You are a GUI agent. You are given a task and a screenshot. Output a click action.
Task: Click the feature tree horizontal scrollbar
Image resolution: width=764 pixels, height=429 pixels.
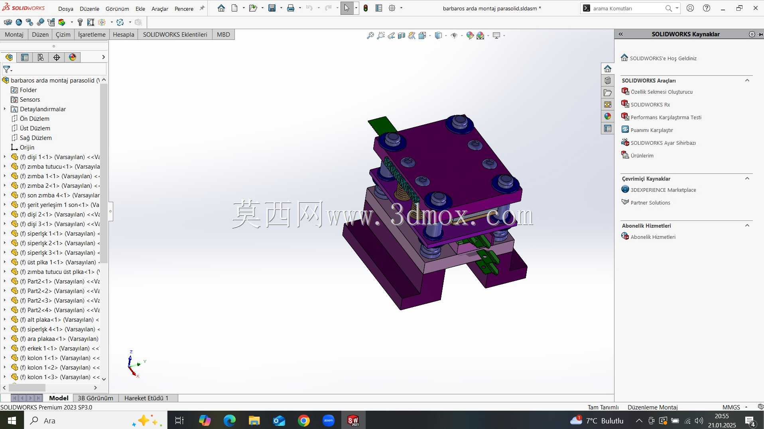pyautogui.click(x=27, y=388)
